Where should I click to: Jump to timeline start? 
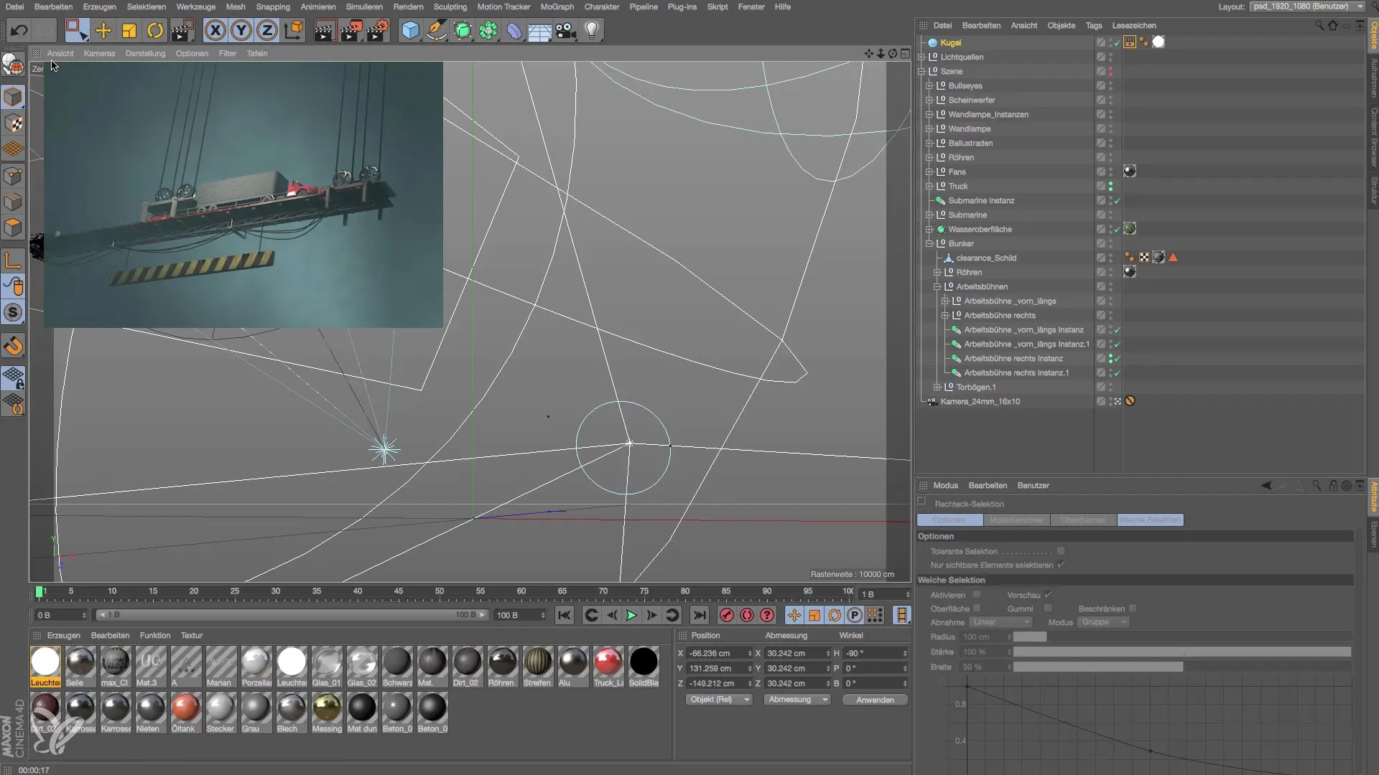pyautogui.click(x=565, y=615)
